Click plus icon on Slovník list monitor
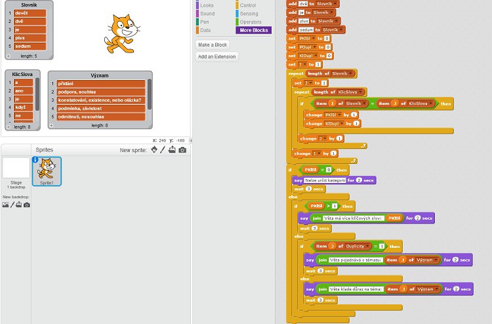 click(8, 56)
